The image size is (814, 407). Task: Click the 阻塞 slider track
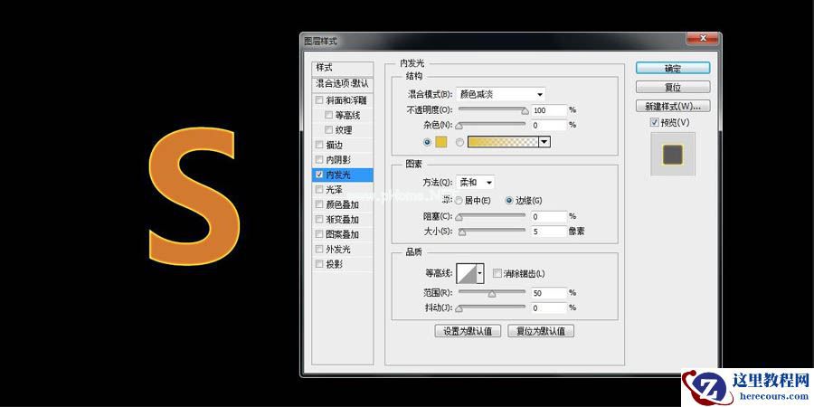tap(491, 215)
